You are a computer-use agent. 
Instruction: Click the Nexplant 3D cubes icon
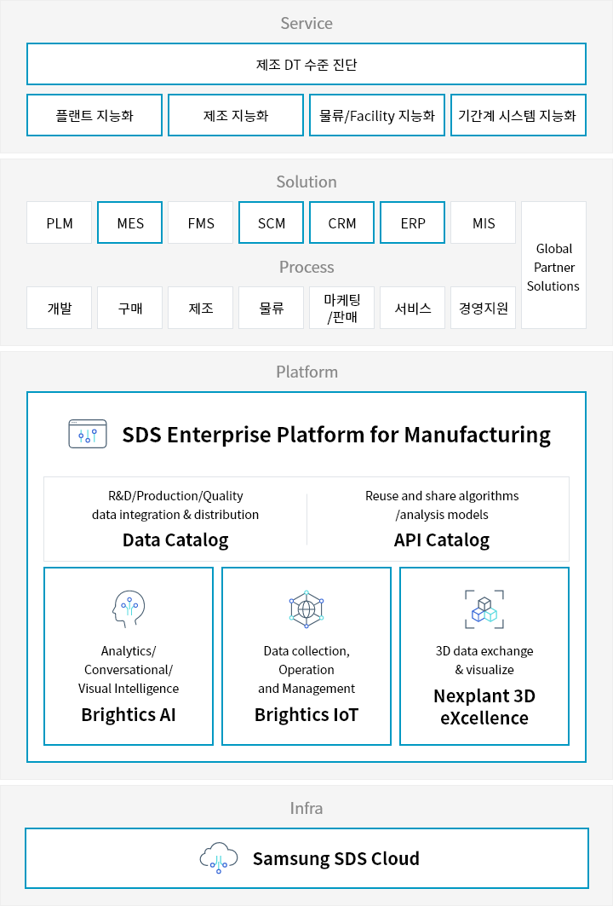tap(484, 609)
